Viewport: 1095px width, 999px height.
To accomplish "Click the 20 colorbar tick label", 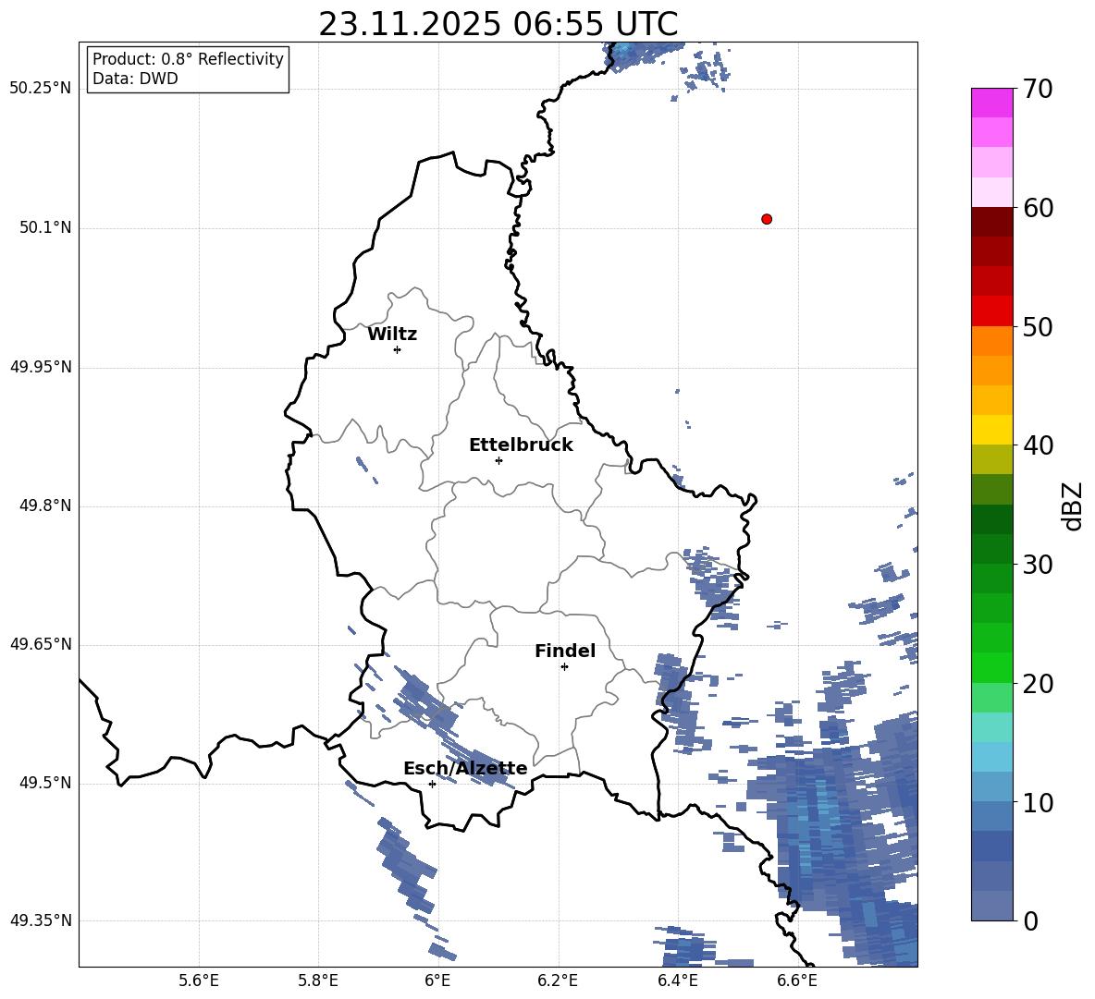I will coord(1038,683).
